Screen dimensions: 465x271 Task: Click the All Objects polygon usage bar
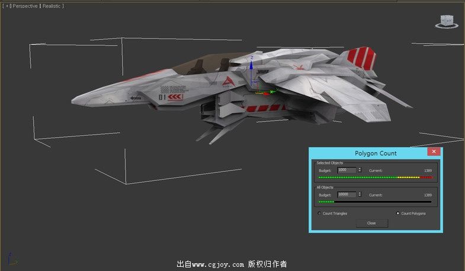(x=375, y=202)
